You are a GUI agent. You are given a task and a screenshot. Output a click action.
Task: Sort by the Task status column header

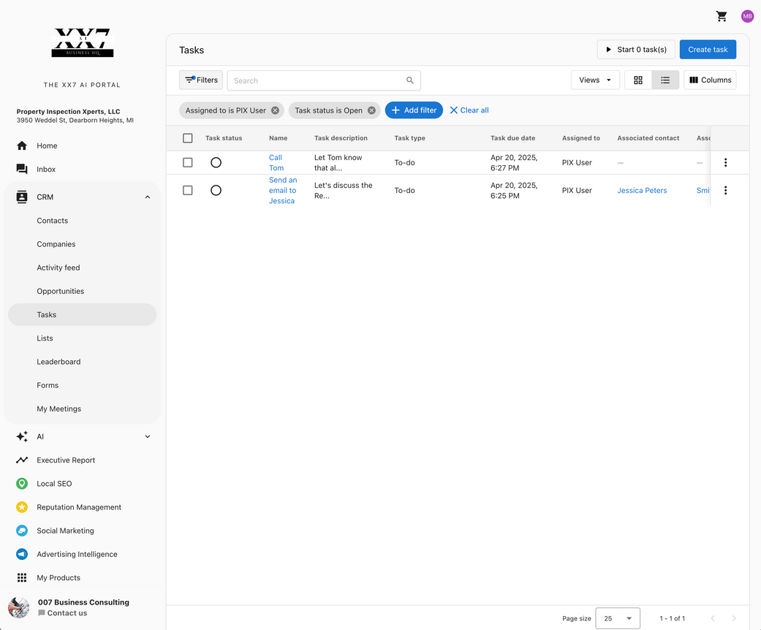coord(223,138)
